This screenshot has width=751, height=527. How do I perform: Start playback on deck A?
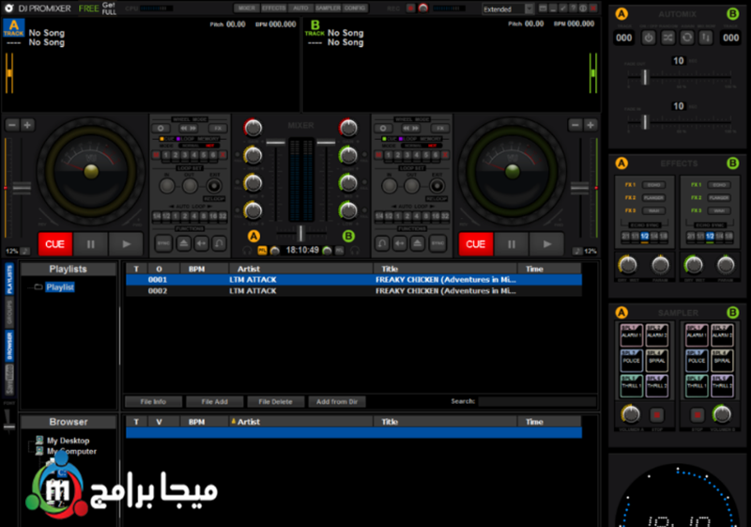126,244
